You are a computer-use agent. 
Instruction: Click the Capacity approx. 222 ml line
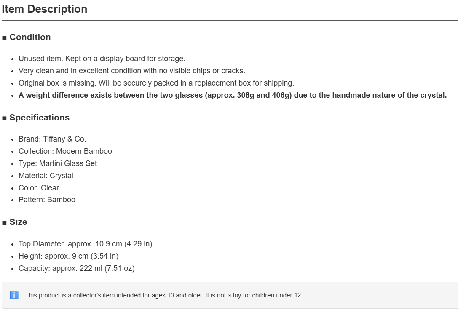pyautogui.click(x=77, y=268)
